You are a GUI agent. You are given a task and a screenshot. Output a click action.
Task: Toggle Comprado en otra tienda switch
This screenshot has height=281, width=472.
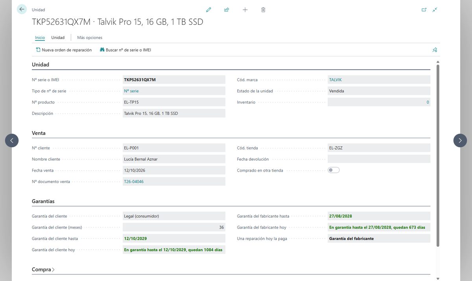point(334,170)
